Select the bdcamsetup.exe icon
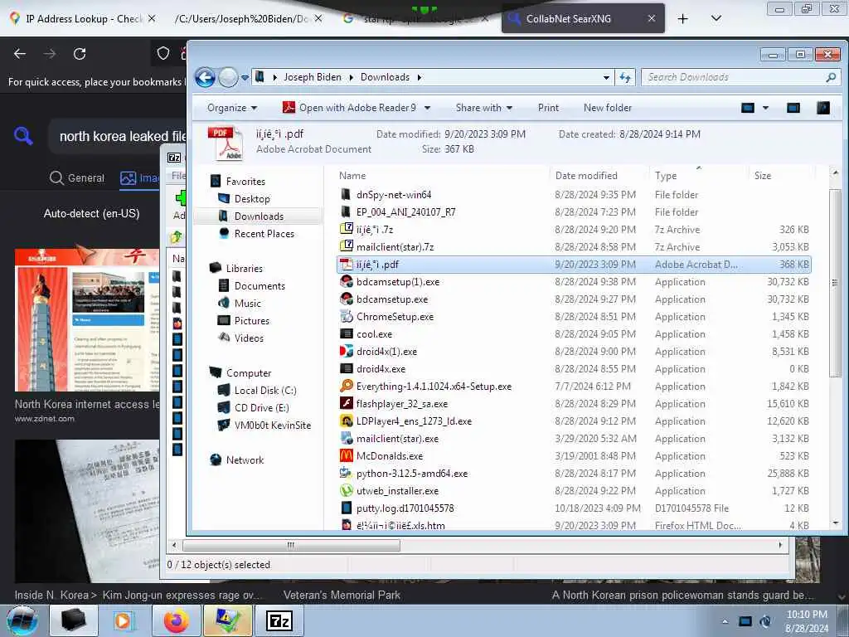This screenshot has width=849, height=637. pos(346,299)
